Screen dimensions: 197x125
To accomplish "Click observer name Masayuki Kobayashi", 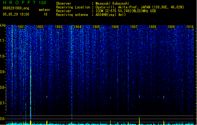I will [x=112, y=3].
